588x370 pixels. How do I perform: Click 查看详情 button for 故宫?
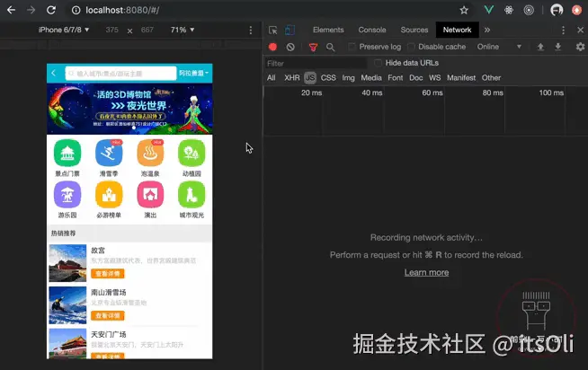coord(108,274)
